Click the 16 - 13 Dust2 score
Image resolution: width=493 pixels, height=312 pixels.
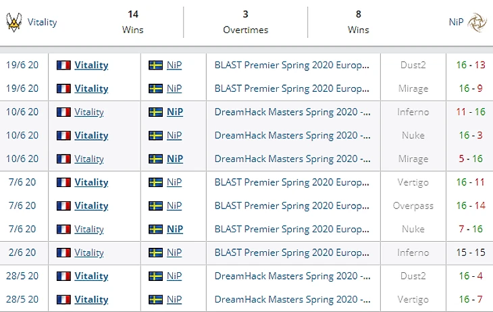pos(469,65)
